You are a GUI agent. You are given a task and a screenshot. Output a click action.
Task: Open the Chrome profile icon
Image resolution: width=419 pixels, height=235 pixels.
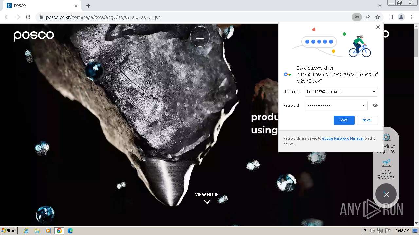[401, 17]
